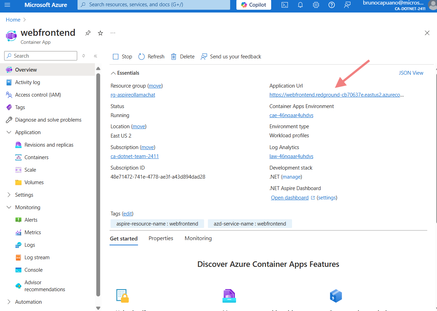
Task: Open Log Analytics law-46nqaar4uhdvs
Action: click(291, 156)
